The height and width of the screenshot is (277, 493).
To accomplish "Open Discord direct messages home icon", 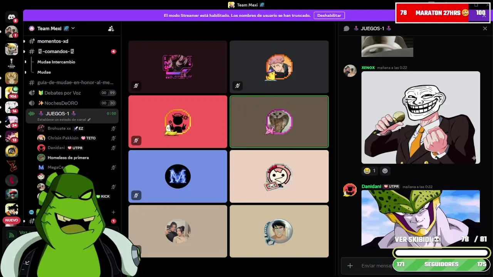I will pyautogui.click(x=11, y=17).
